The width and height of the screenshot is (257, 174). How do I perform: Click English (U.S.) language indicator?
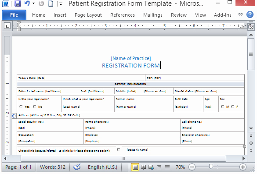click(103, 167)
